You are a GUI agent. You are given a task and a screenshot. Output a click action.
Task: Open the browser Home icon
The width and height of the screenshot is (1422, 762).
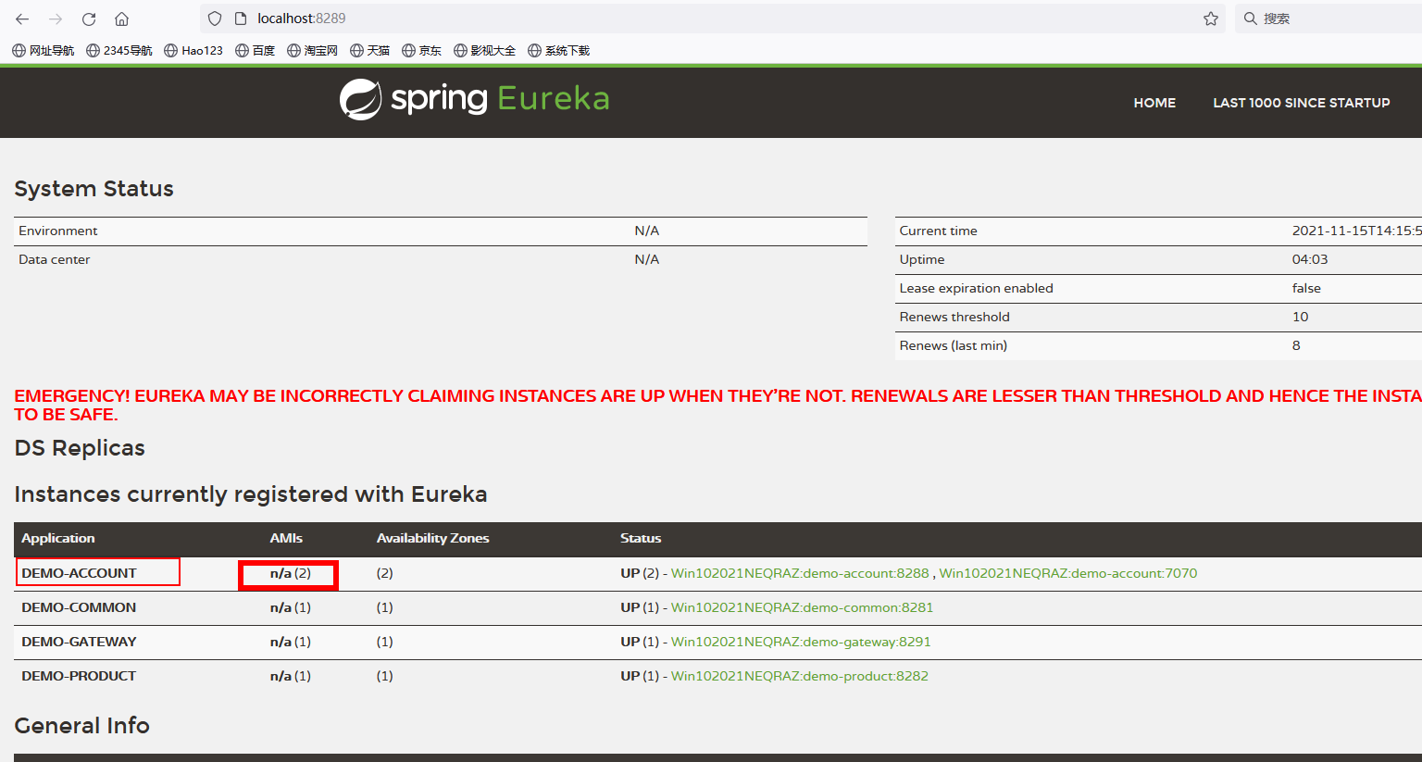point(121,19)
